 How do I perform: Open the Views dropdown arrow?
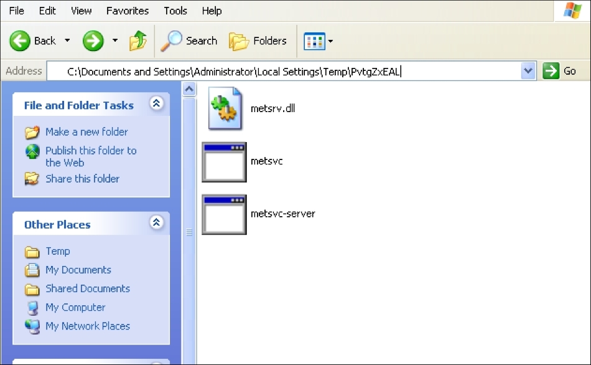click(x=330, y=40)
